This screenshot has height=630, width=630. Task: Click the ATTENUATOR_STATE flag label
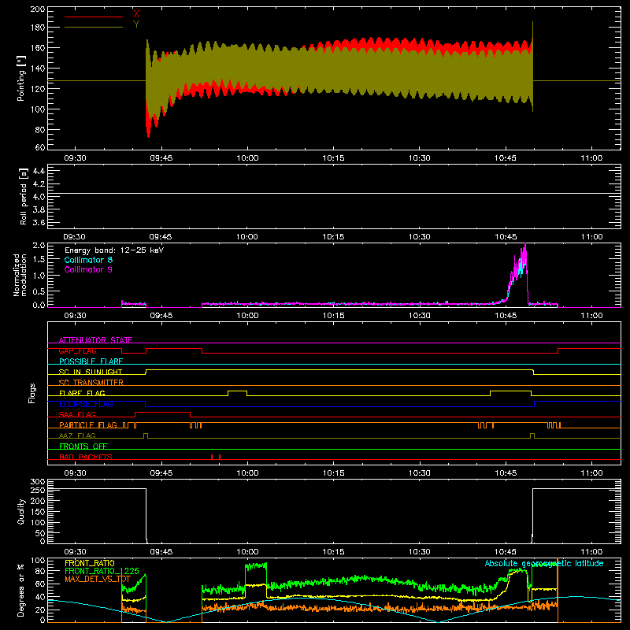95,340
